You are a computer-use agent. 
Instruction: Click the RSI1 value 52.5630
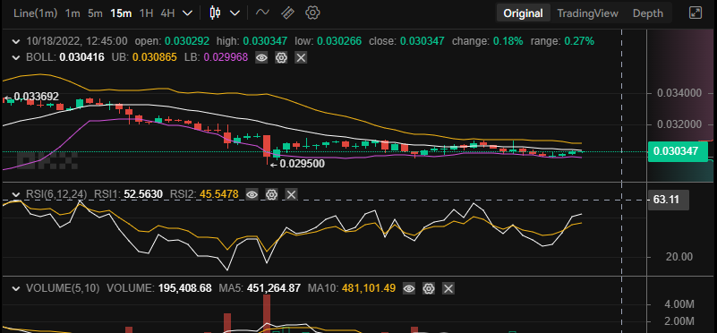click(143, 195)
